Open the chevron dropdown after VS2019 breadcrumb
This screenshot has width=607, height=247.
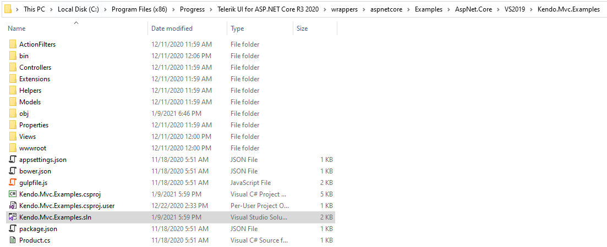pos(532,9)
